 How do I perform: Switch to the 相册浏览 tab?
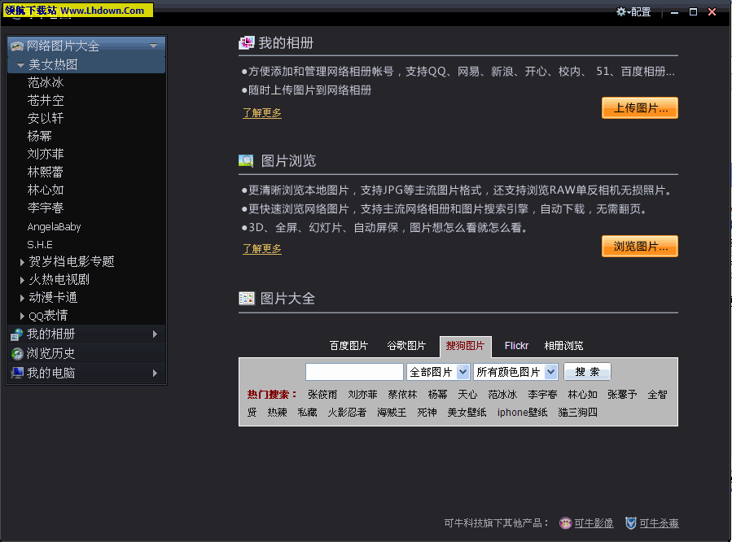[564, 346]
